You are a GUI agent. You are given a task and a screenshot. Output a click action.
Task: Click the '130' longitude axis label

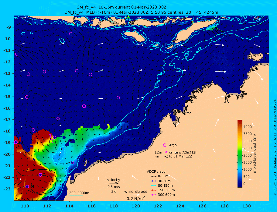click(x=247, y=206)
